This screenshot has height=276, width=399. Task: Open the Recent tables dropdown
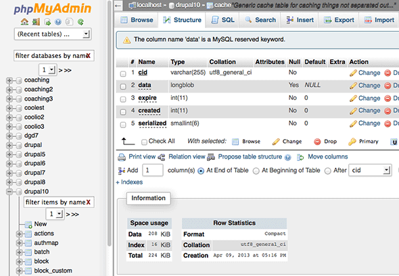pos(53,34)
